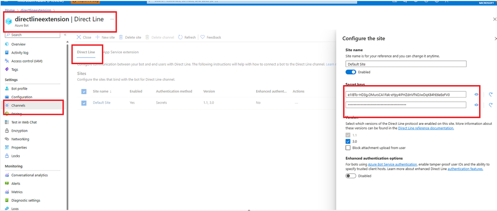Click the Home breadcrumb link
This screenshot has height=211, width=497.
tap(9, 10)
